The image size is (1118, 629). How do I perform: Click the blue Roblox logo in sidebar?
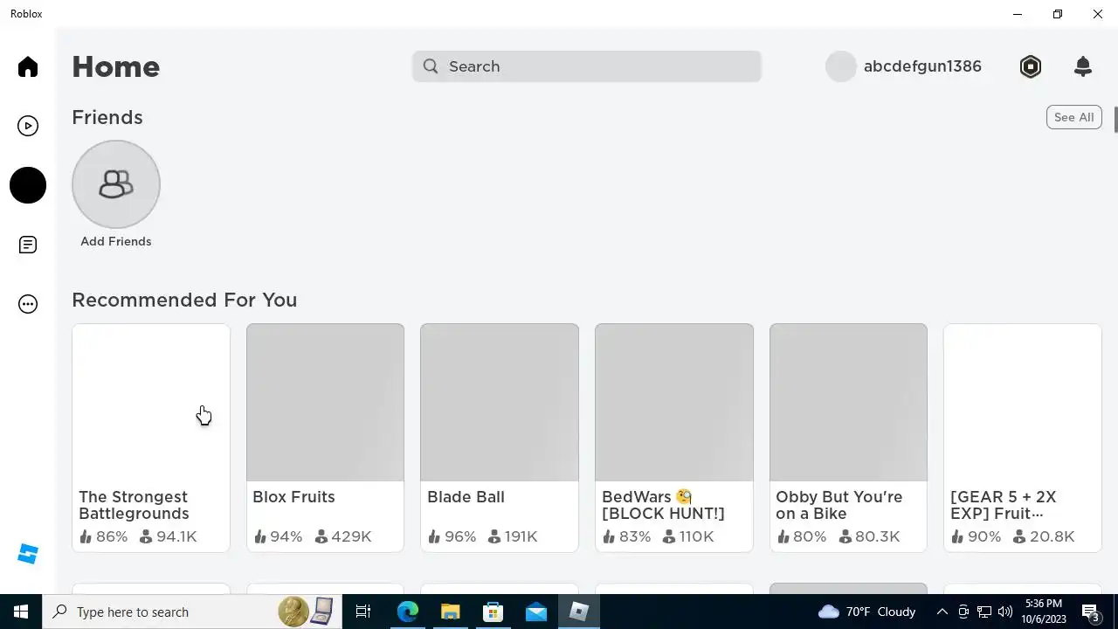tap(28, 554)
